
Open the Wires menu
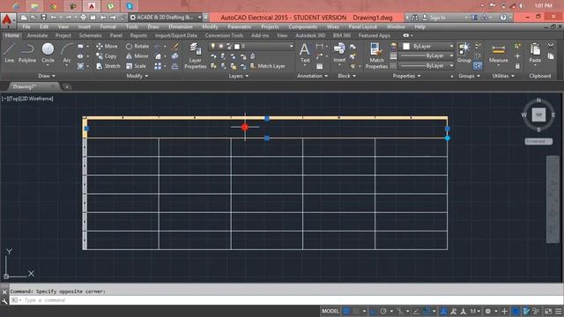coord(333,27)
